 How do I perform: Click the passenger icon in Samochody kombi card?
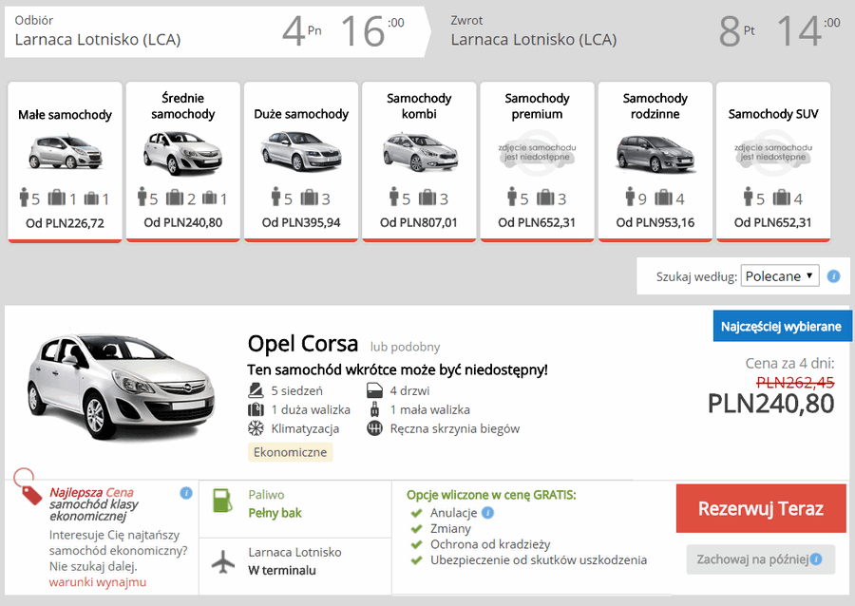tap(394, 197)
